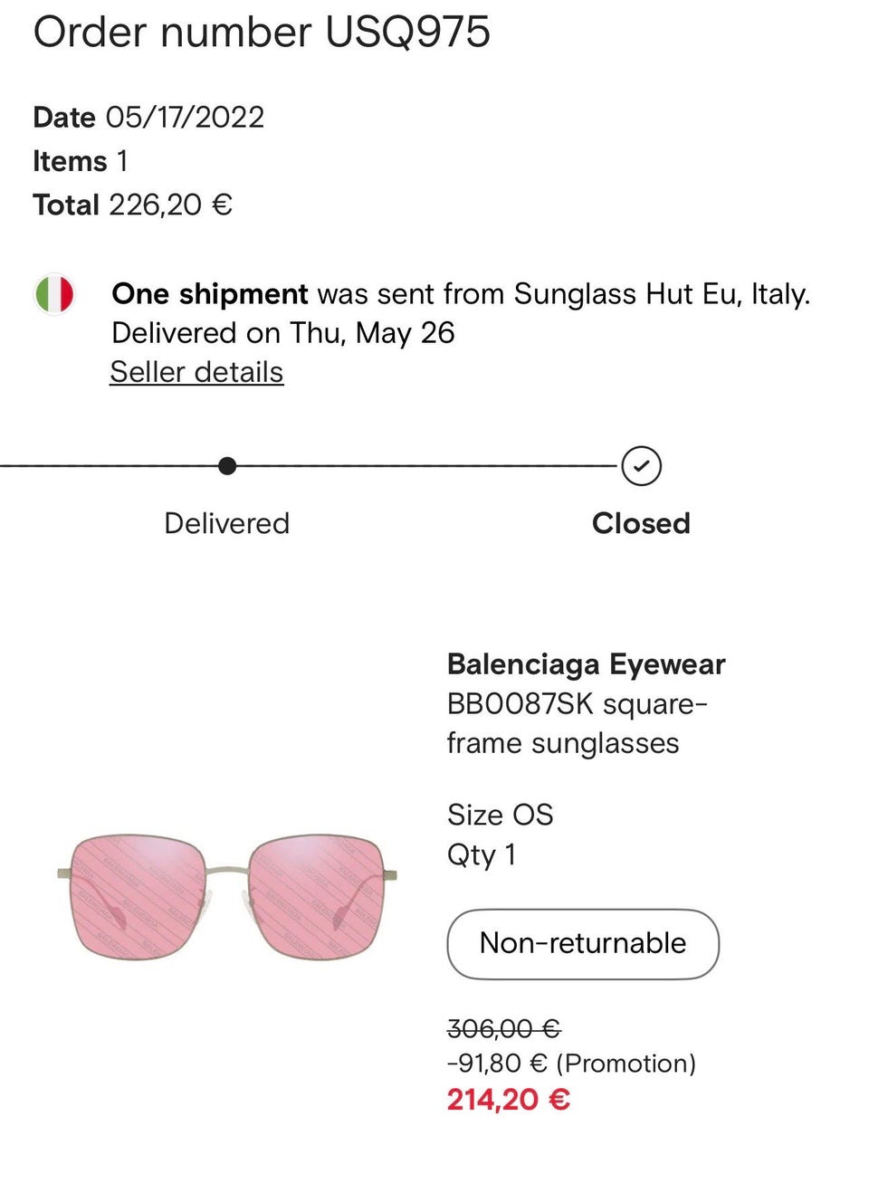This screenshot has width=869, height=1202.
Task: Click the Size OS text
Action: coord(500,815)
